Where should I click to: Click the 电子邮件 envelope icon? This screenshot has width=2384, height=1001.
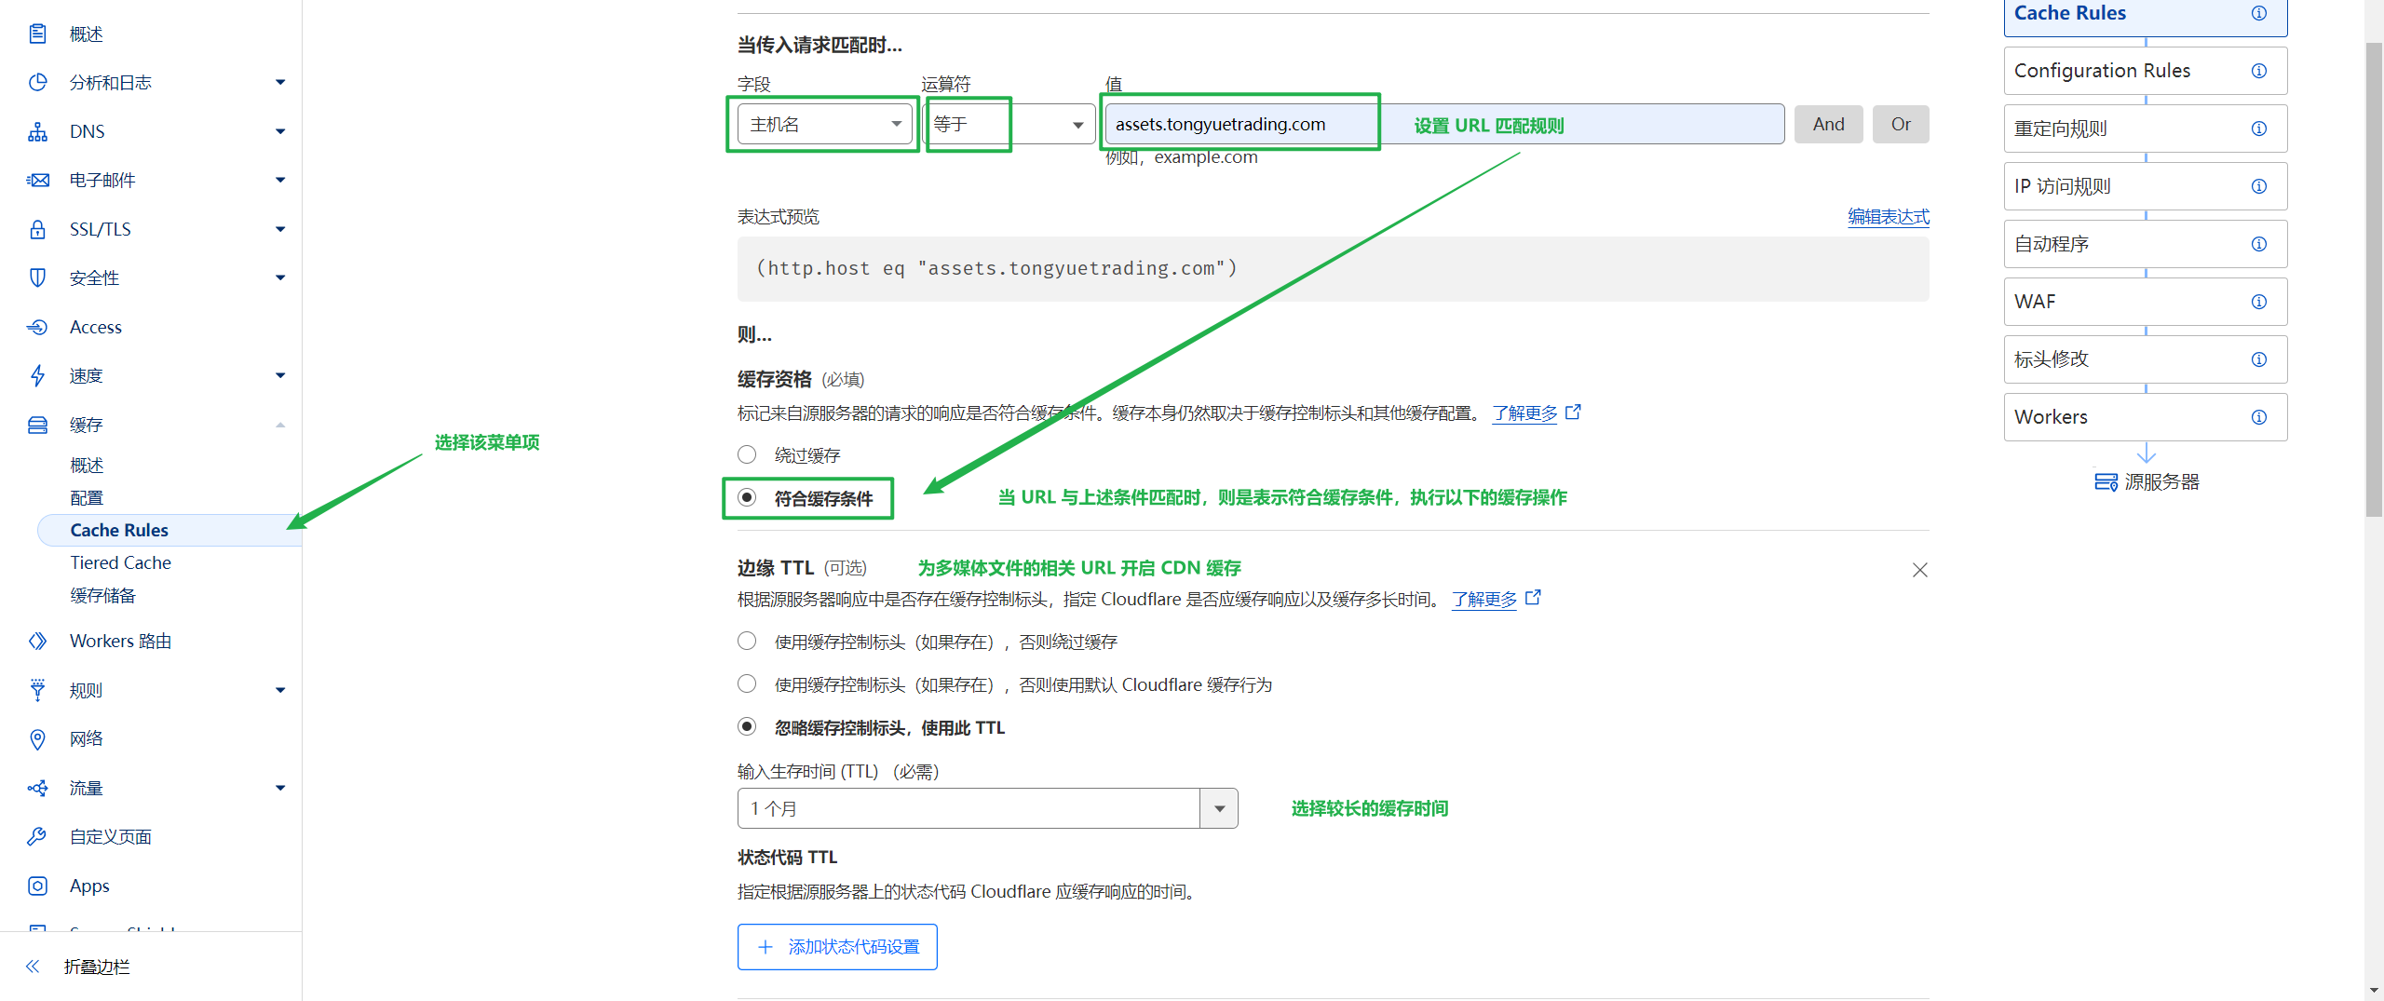[x=37, y=180]
